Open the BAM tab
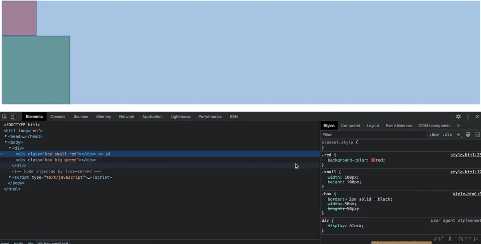This screenshot has width=481, height=244. click(234, 117)
